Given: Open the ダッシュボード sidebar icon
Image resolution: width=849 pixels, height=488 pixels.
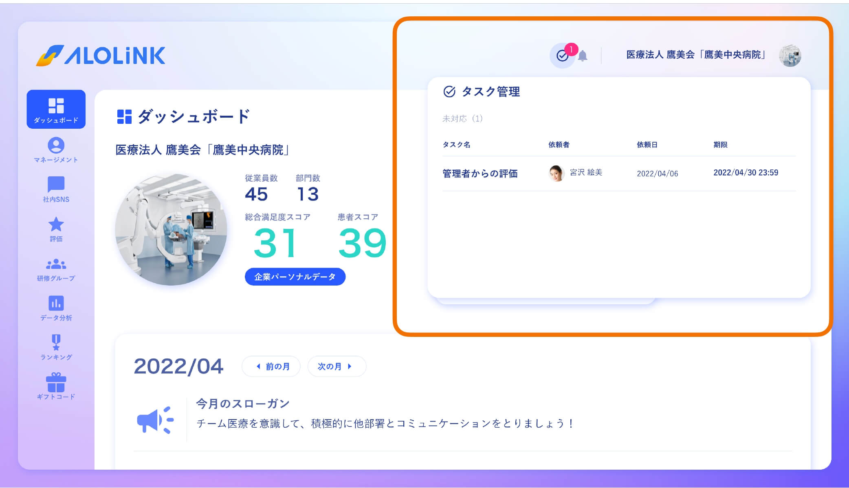Looking at the screenshot, I should [x=56, y=109].
